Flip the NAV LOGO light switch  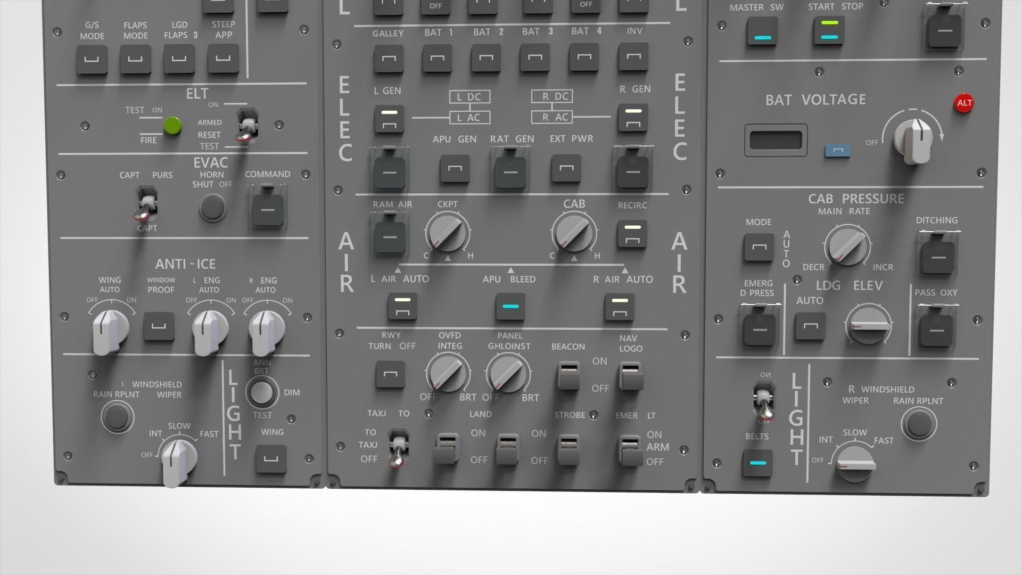tap(630, 376)
